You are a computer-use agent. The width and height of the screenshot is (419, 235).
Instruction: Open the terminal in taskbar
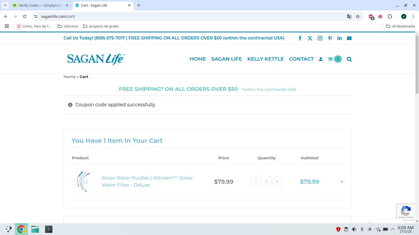(x=49, y=229)
